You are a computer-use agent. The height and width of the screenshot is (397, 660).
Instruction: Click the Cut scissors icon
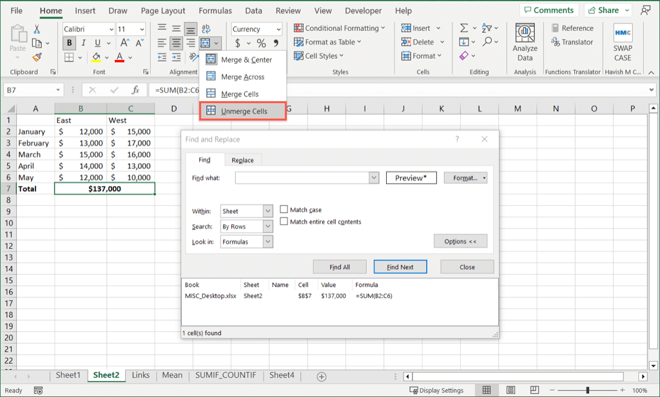37,29
